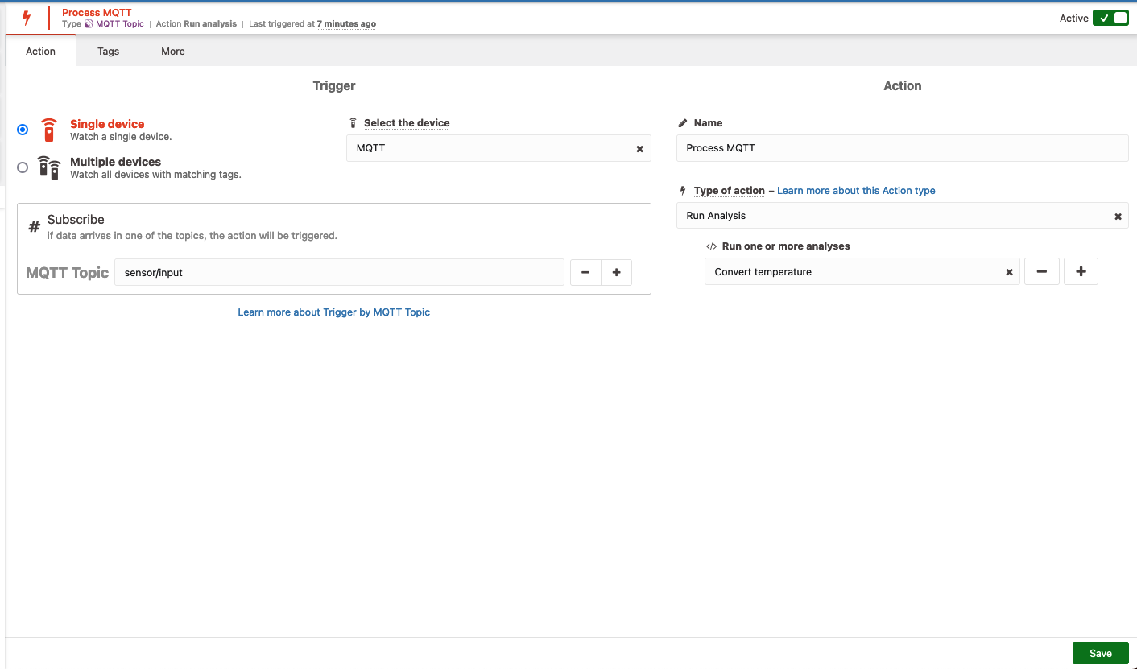Click the MQTT Topic type text in header
1137x669 pixels.
[x=120, y=24]
